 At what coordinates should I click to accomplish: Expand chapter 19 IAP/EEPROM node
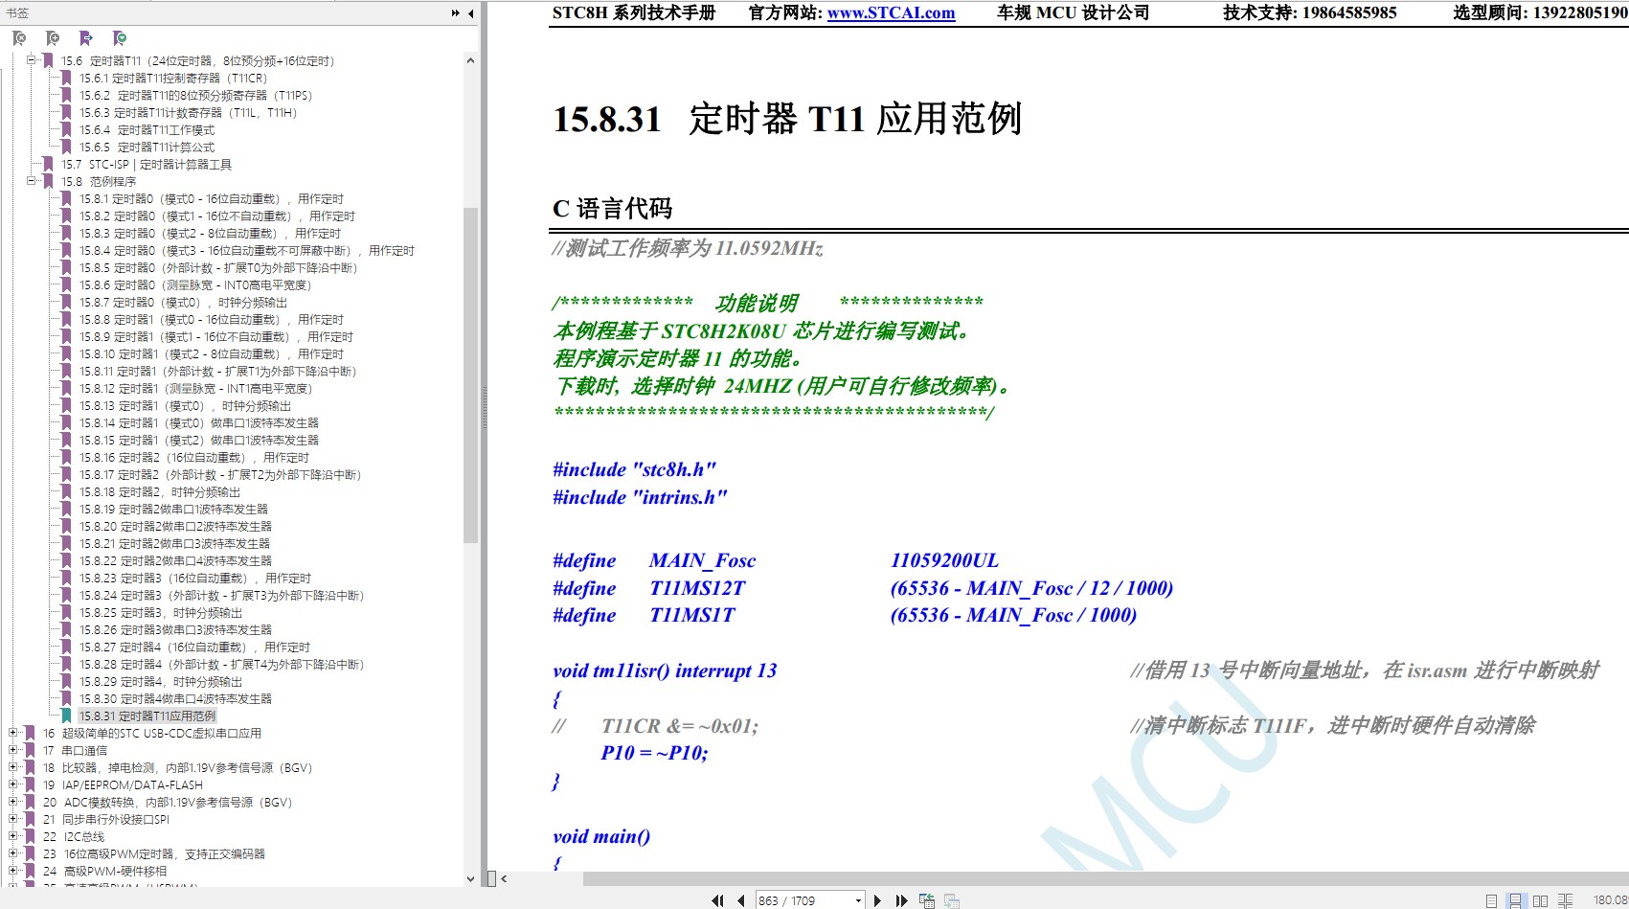(13, 785)
